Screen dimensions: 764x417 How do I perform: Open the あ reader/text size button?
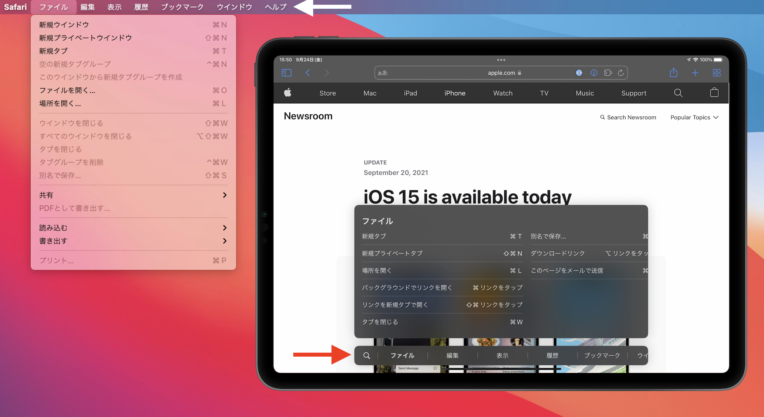coord(383,73)
